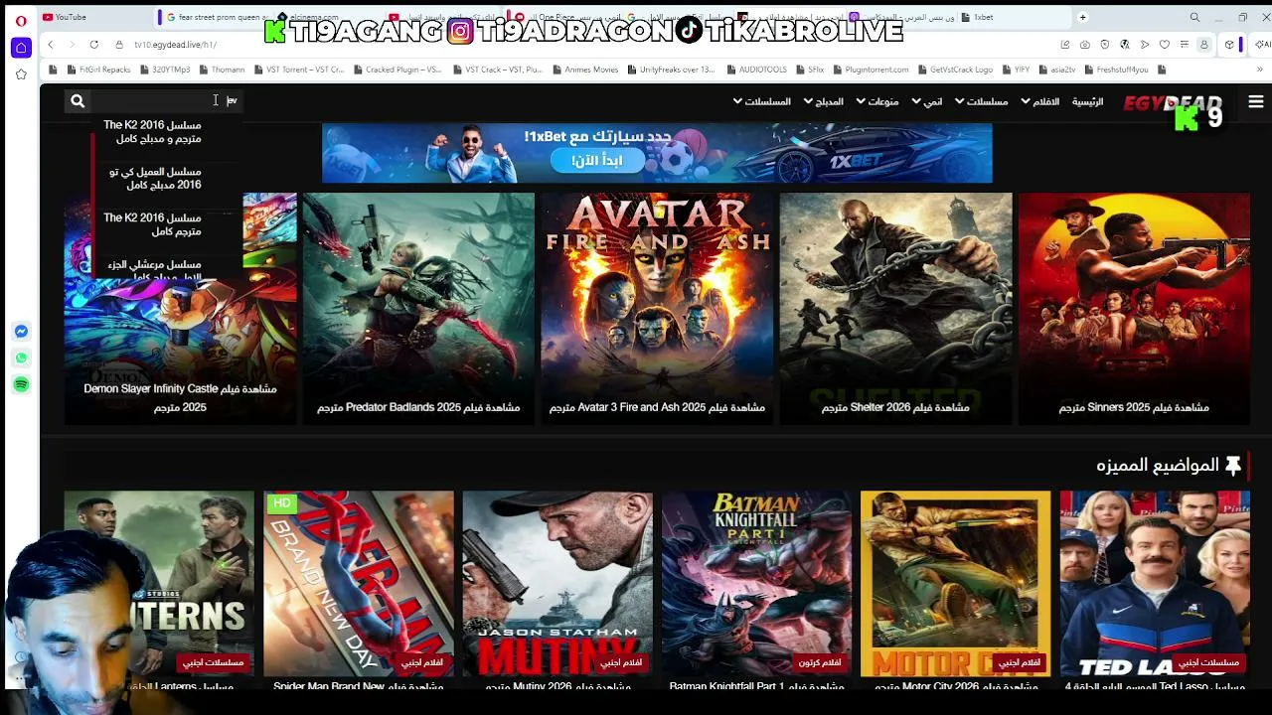
Task: Open the Opera main menu logo
Action: 21,20
